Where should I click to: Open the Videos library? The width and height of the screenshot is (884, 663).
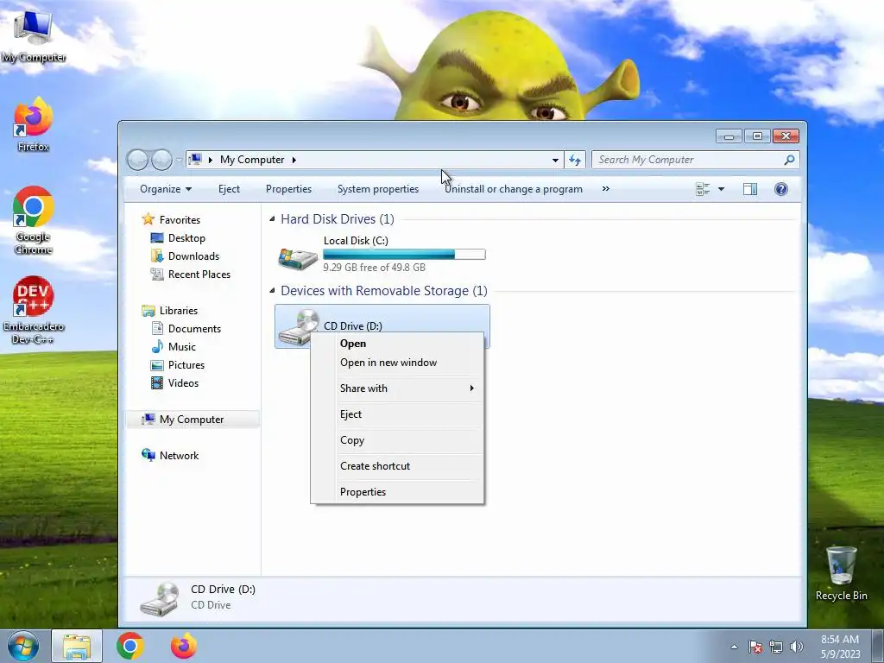(183, 382)
